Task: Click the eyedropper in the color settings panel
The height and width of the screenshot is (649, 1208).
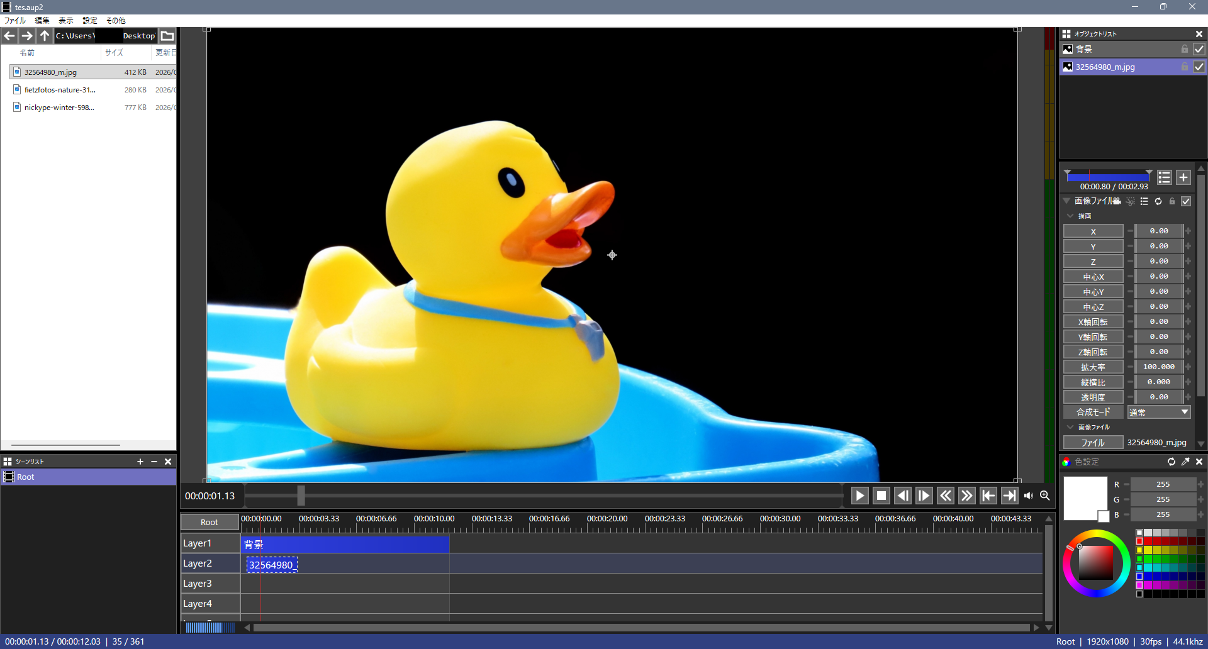Action: (x=1185, y=462)
